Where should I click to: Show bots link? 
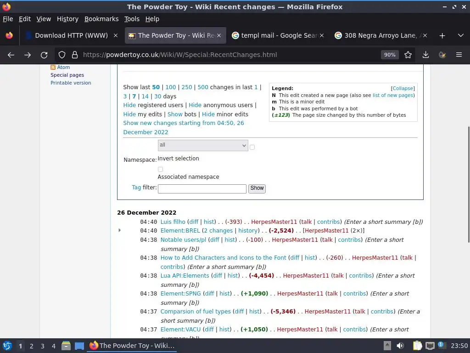[175, 114]
